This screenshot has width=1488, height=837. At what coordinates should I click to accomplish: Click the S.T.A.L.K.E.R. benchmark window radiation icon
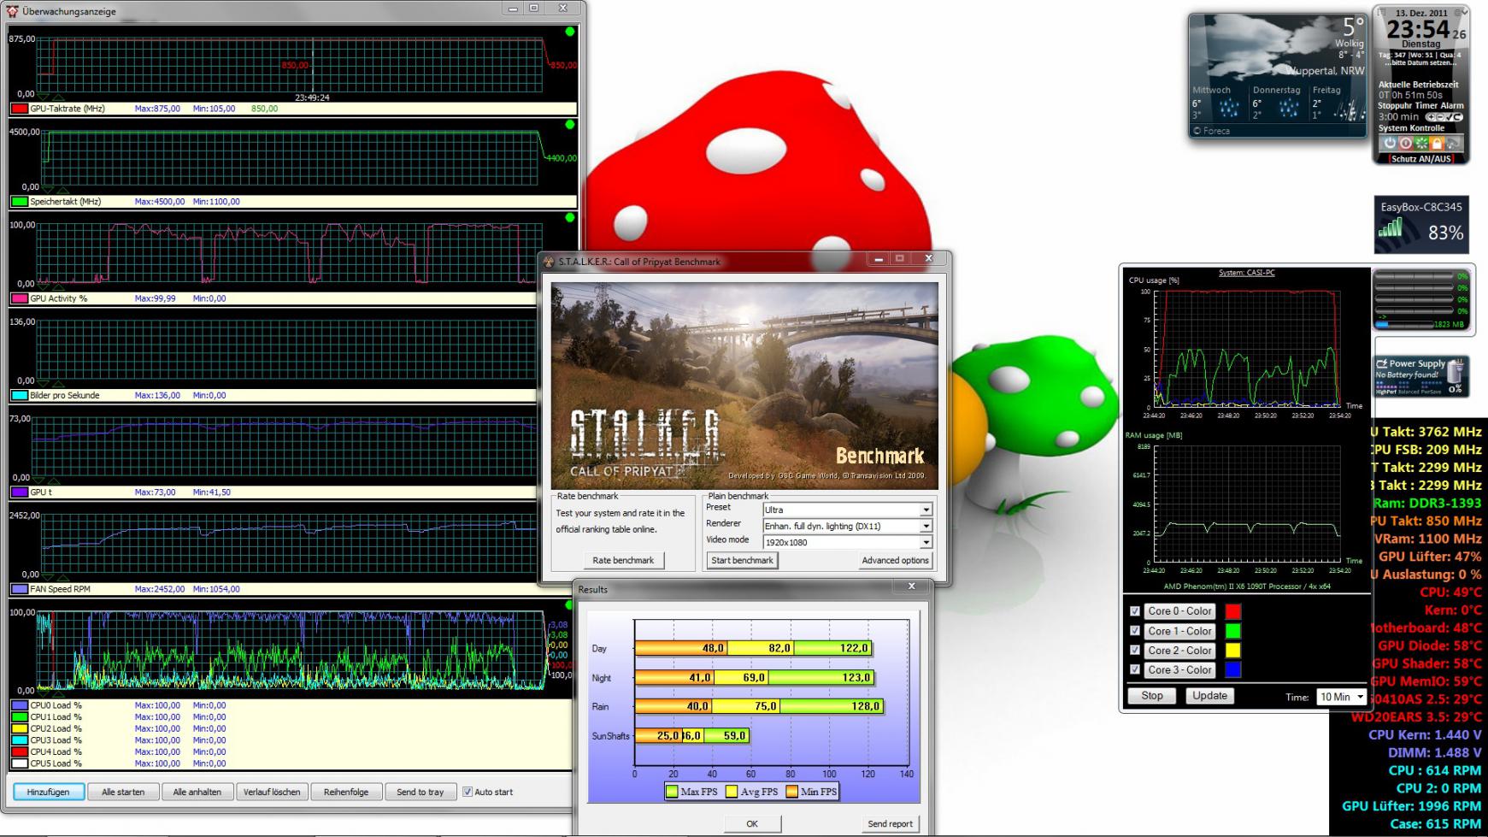549,262
